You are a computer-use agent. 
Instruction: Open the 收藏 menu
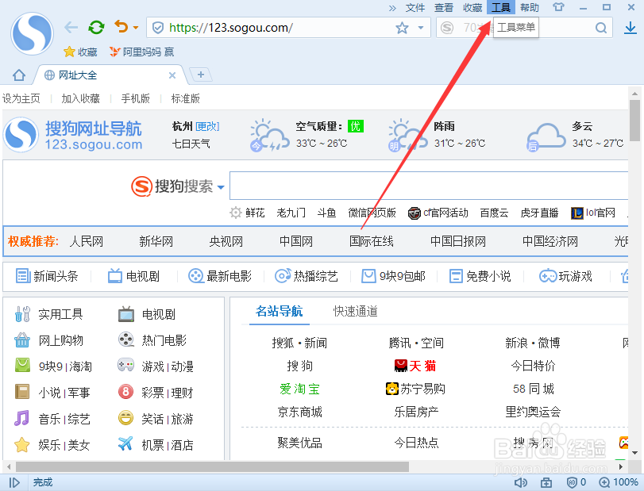[x=472, y=7]
